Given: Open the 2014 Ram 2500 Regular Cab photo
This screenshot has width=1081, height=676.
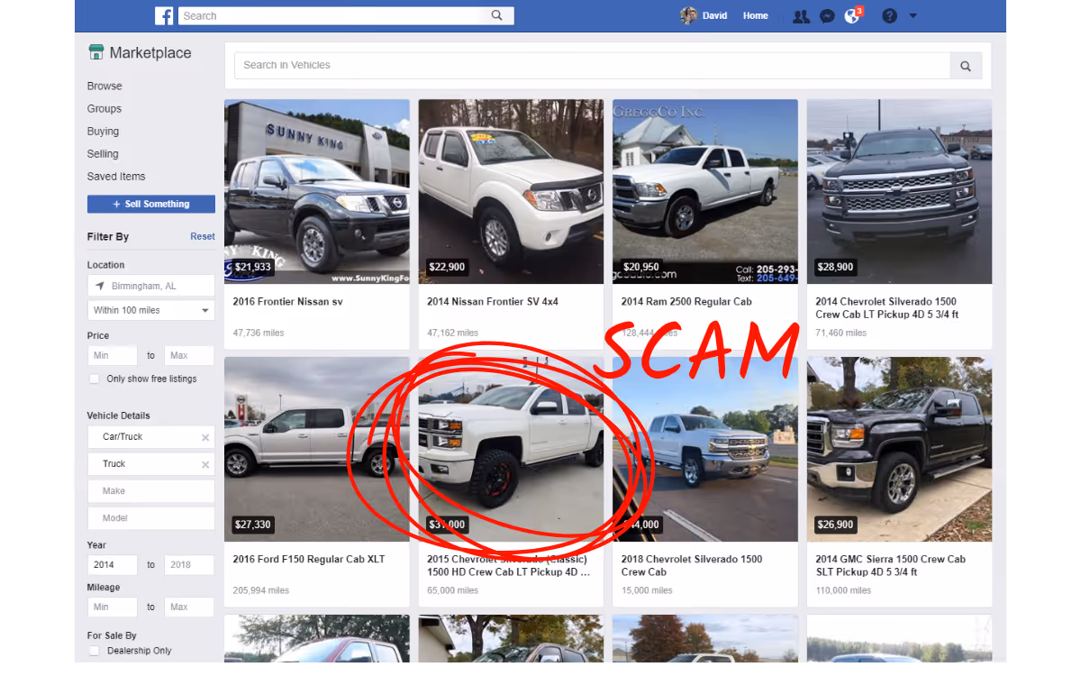Looking at the screenshot, I should (x=705, y=192).
